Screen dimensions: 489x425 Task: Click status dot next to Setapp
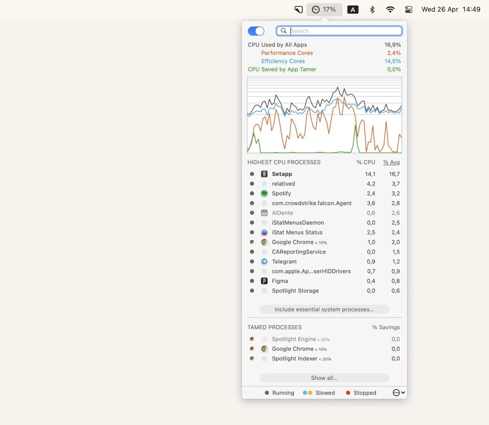(x=252, y=174)
